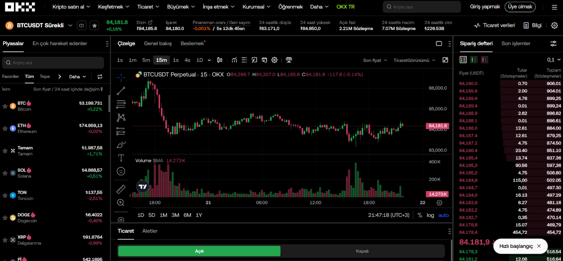
Task: Open the Son fiyat dropdown
Action: click(375, 60)
